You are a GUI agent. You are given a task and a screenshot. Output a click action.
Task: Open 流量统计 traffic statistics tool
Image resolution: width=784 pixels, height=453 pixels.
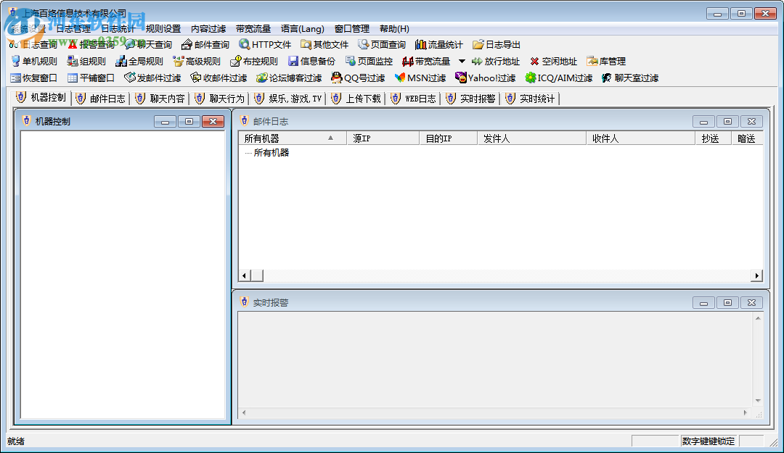point(439,44)
